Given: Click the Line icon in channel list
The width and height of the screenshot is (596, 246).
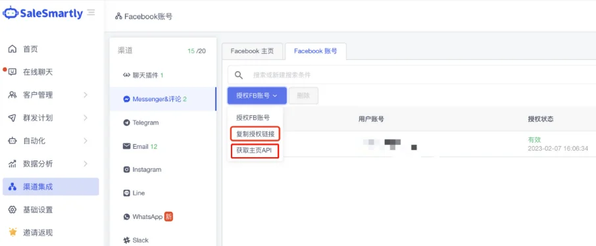Looking at the screenshot, I should [x=126, y=193].
